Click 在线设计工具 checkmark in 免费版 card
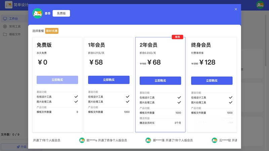 point(76,97)
